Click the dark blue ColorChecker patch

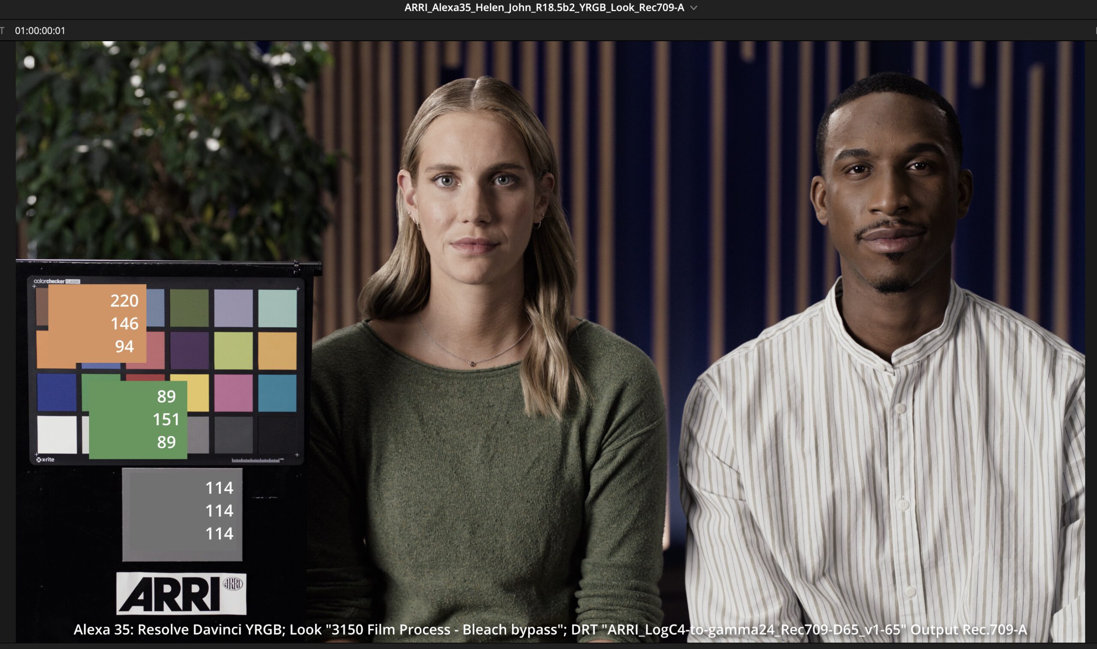point(57,392)
